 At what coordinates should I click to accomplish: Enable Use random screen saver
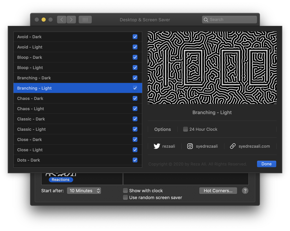tap(125, 197)
